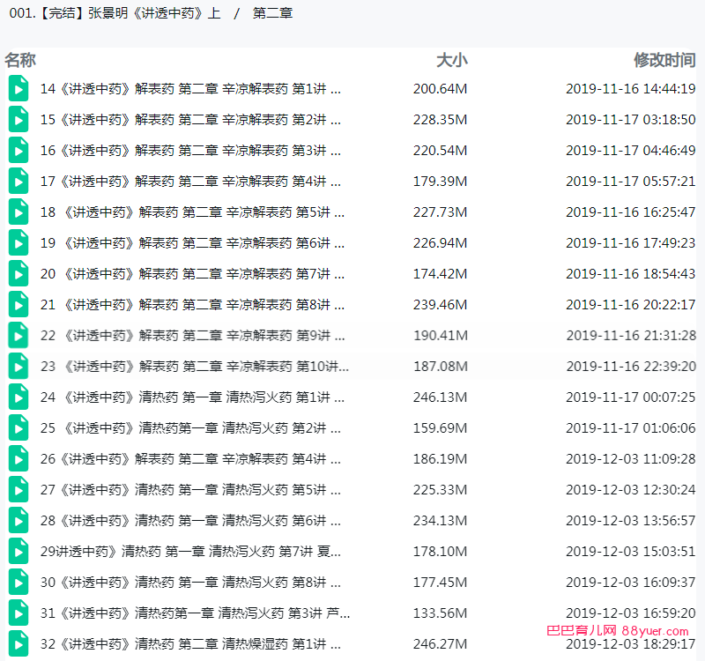Select file 30 清热泻火药 第8讲
705x661 pixels.
[x=190, y=583]
